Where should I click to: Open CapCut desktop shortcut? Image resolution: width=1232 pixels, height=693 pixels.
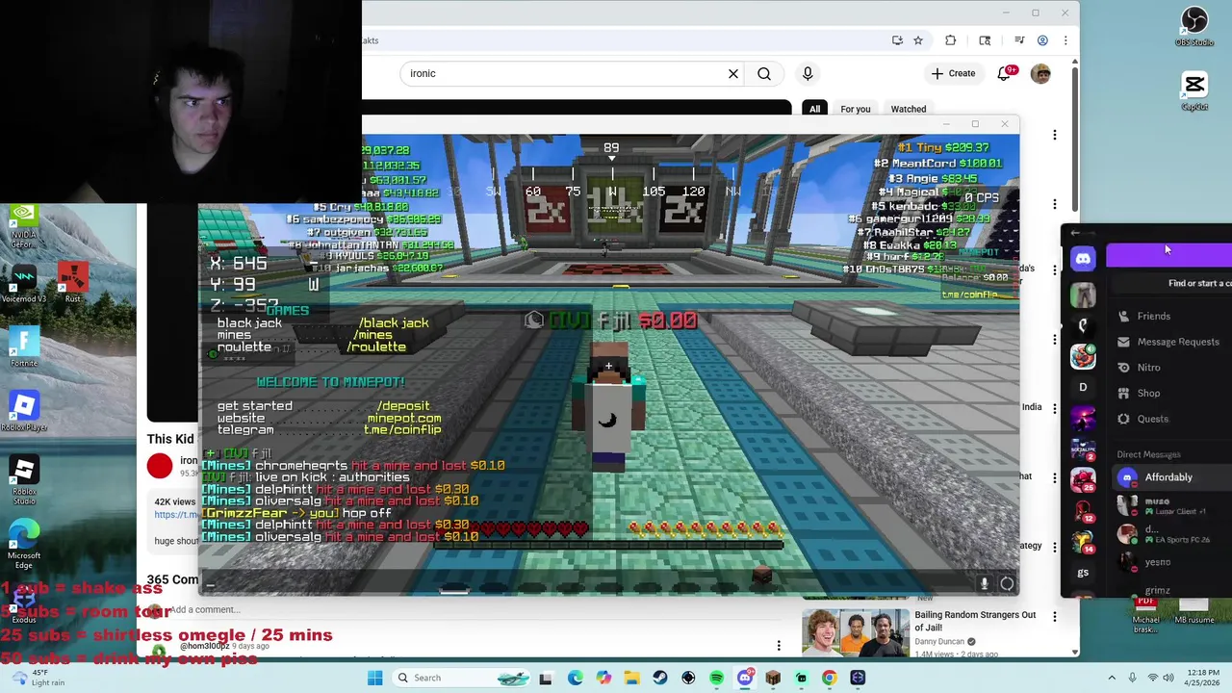[1194, 91]
